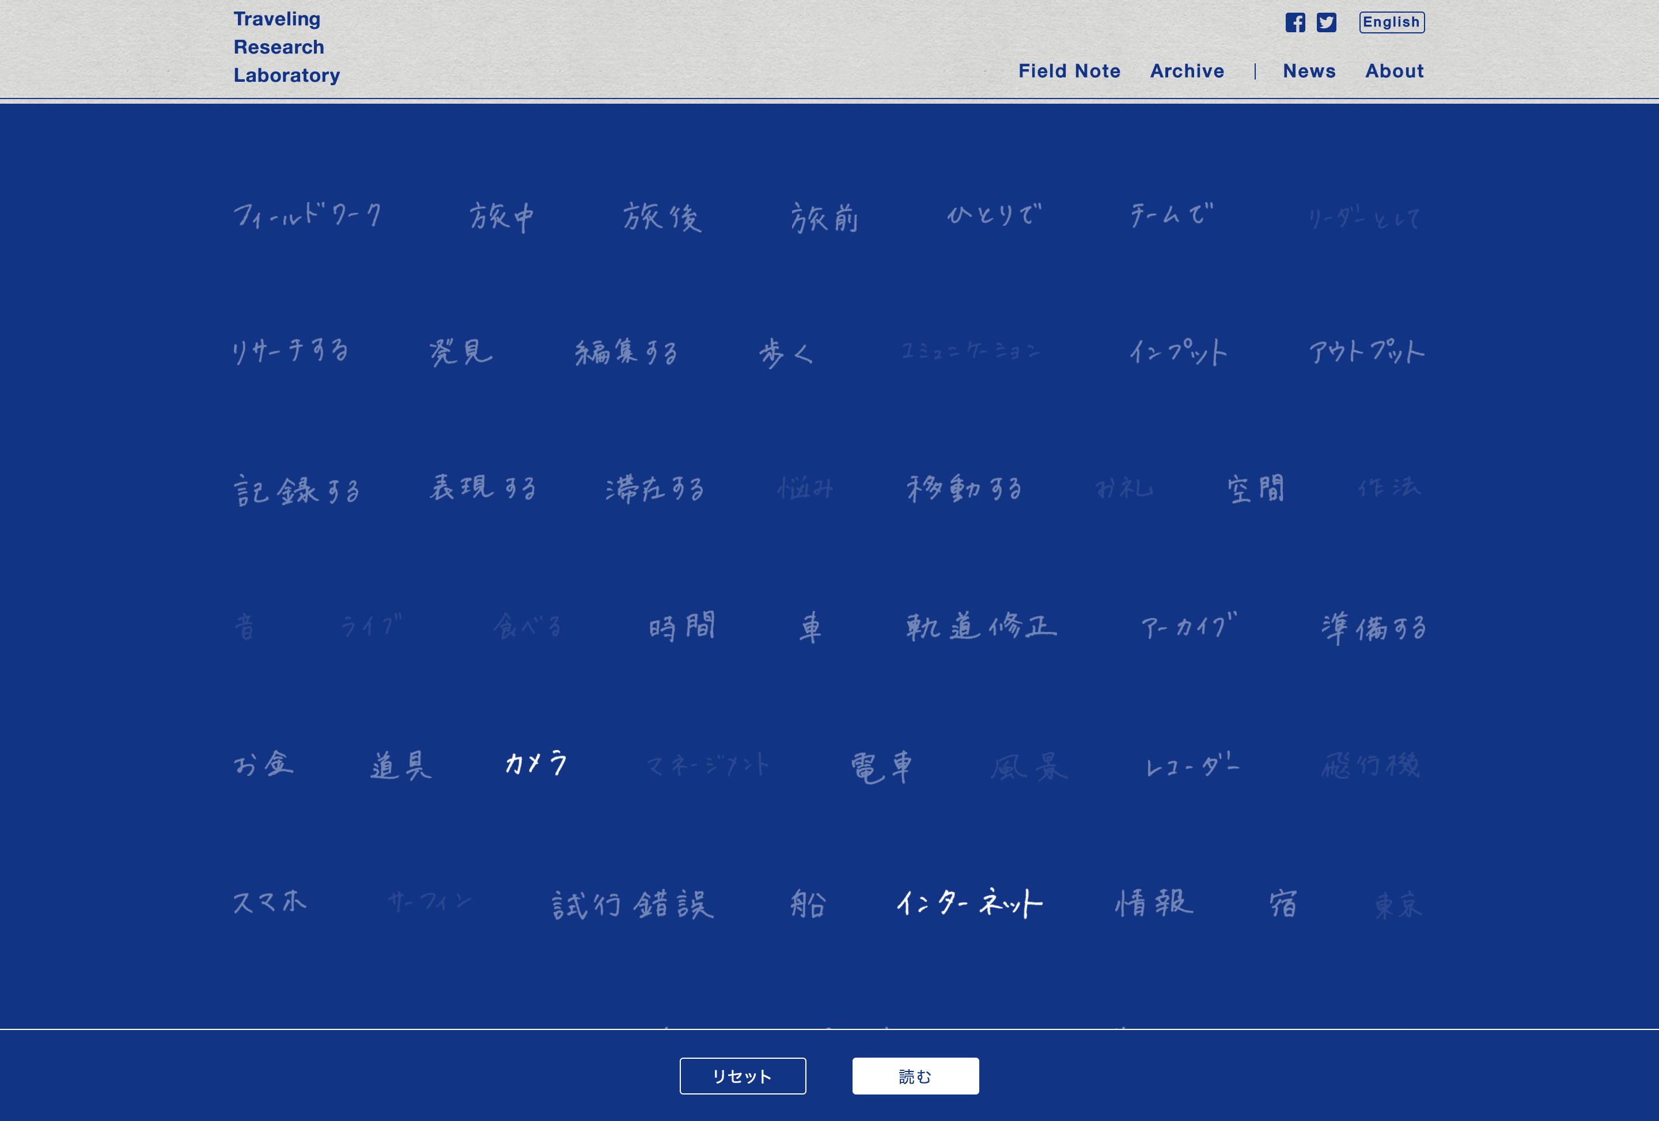
Task: Select the アウトプット keyword
Action: click(1366, 351)
